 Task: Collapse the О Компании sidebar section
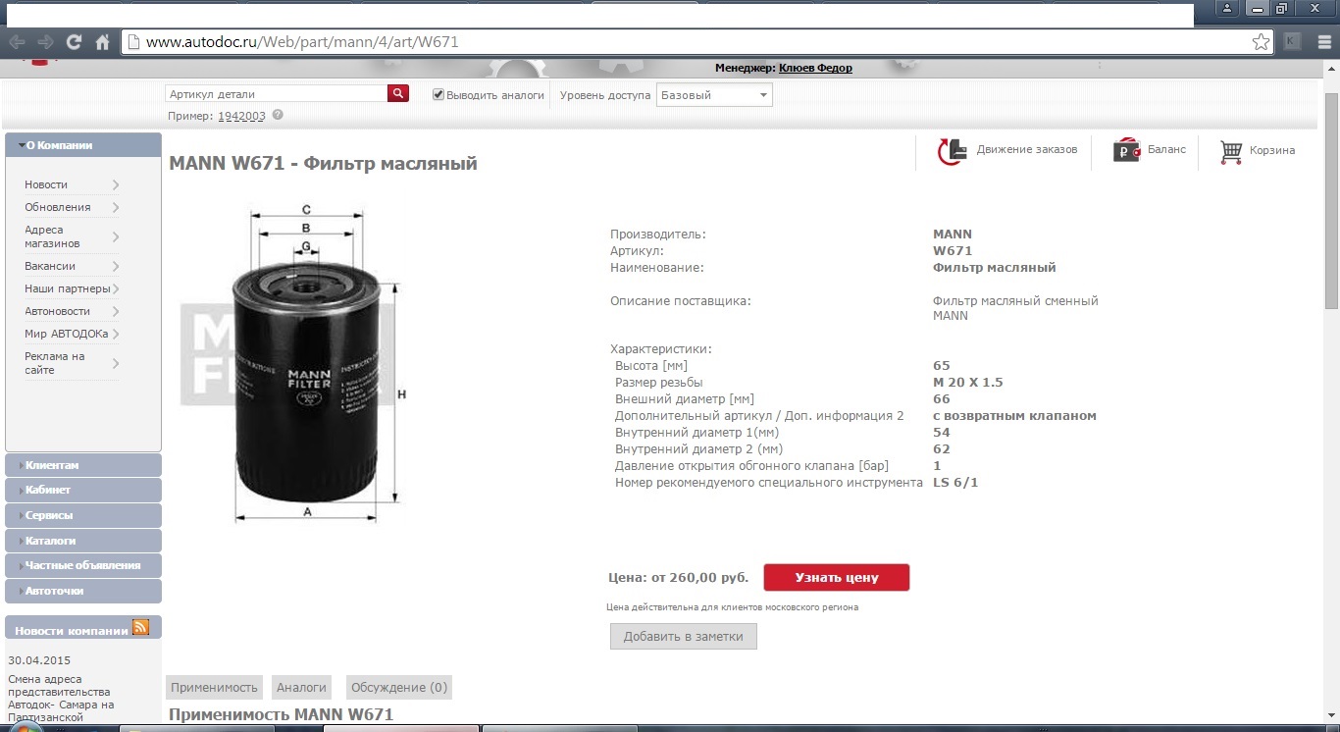[x=83, y=145]
